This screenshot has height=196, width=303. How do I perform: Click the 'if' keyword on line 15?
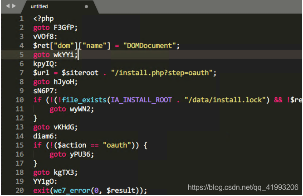tap(37, 145)
